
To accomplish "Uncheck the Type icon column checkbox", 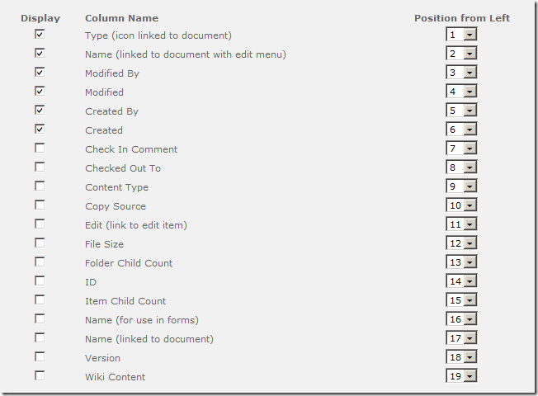I will 40,35.
